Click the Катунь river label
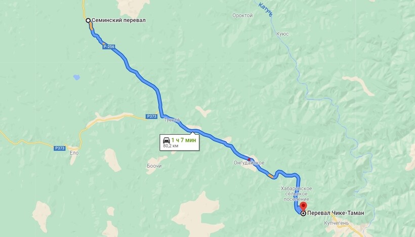The image size is (415, 237). click(265, 9)
